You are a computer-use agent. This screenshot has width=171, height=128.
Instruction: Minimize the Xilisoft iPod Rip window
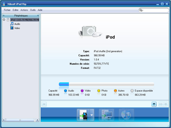[158, 4]
